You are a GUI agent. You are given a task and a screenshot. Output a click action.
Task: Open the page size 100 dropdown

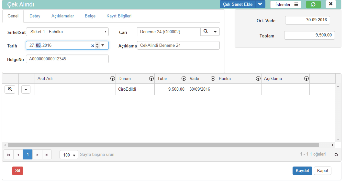69,155
